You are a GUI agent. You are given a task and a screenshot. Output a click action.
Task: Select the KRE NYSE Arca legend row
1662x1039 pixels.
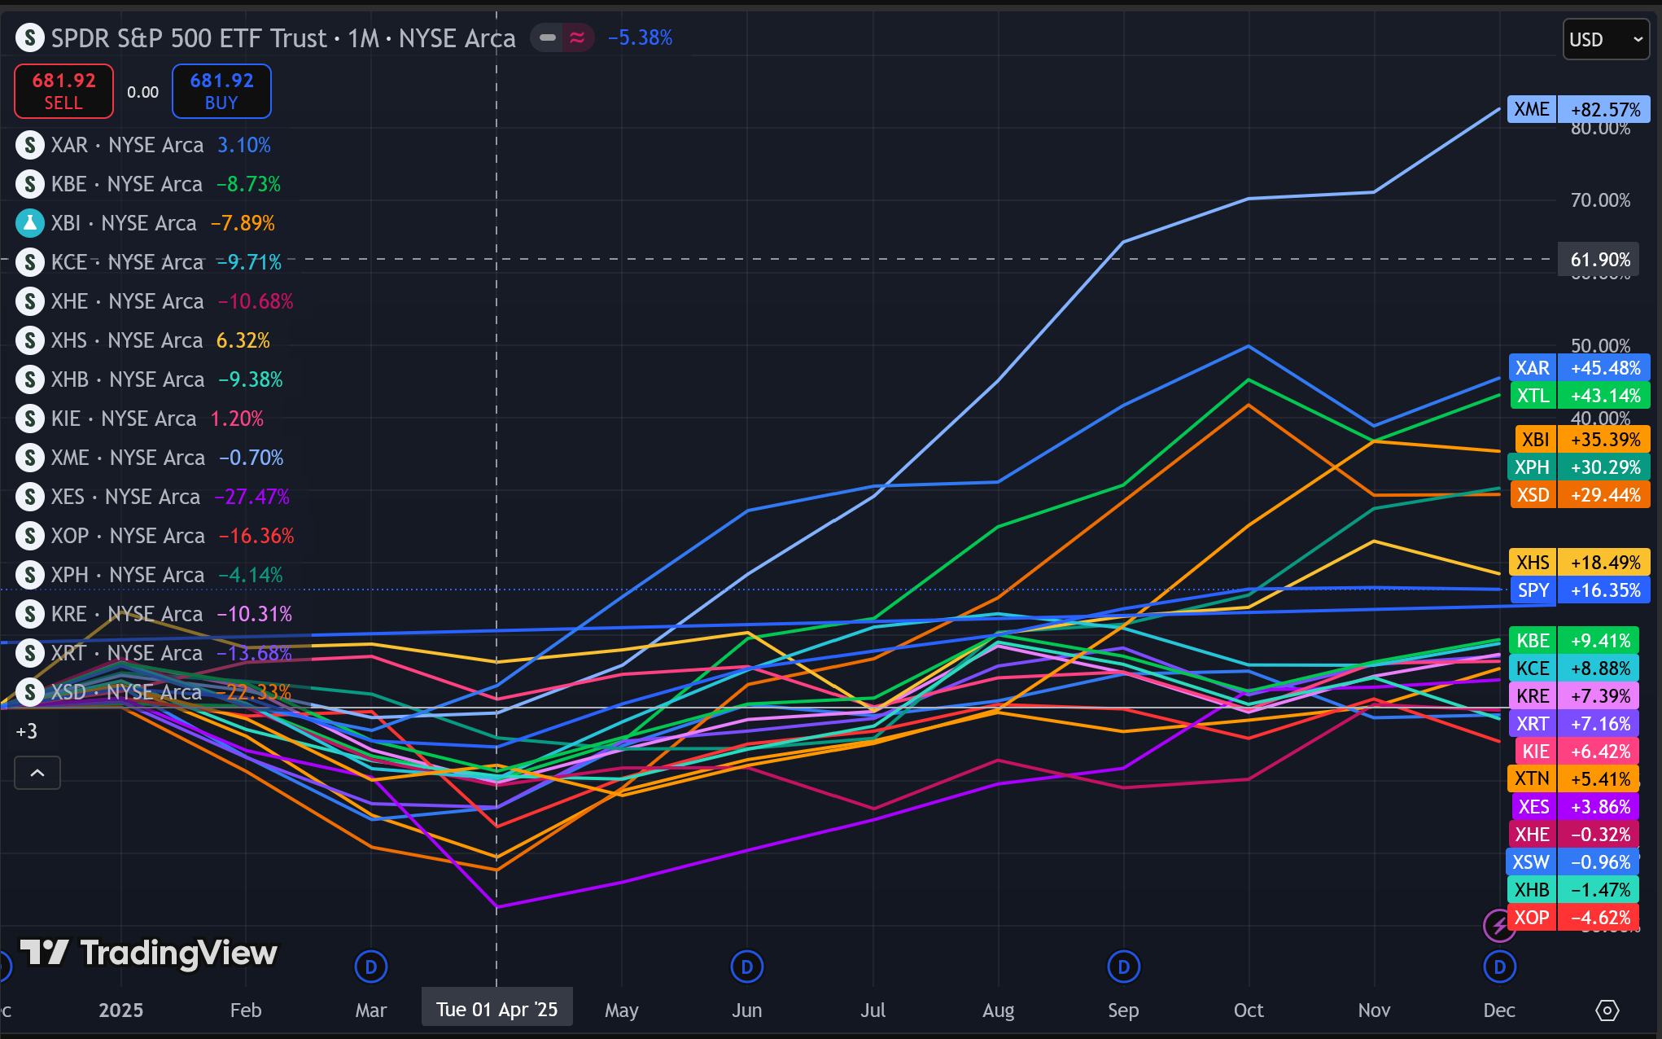point(127,614)
